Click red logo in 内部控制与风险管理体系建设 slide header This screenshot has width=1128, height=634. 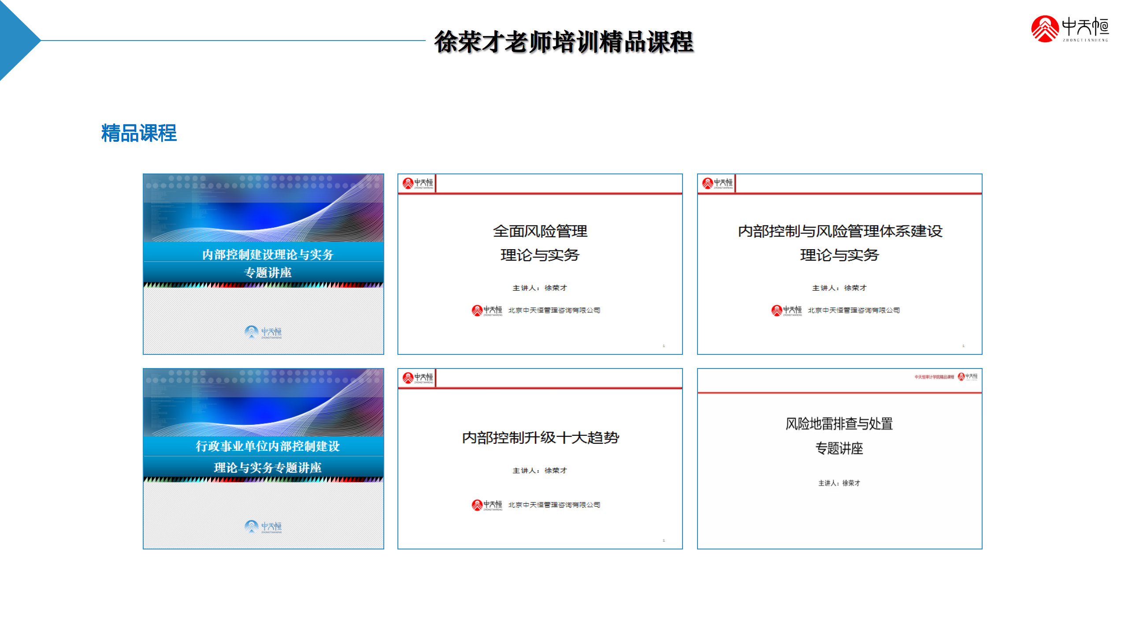717,183
